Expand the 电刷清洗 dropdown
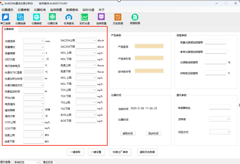This screenshot has height=164, width=240. (34, 104)
